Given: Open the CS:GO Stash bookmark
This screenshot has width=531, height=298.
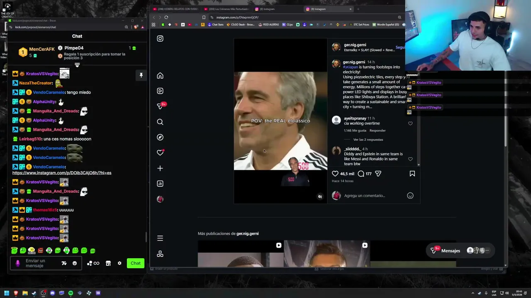Looking at the screenshot, I should point(241,25).
